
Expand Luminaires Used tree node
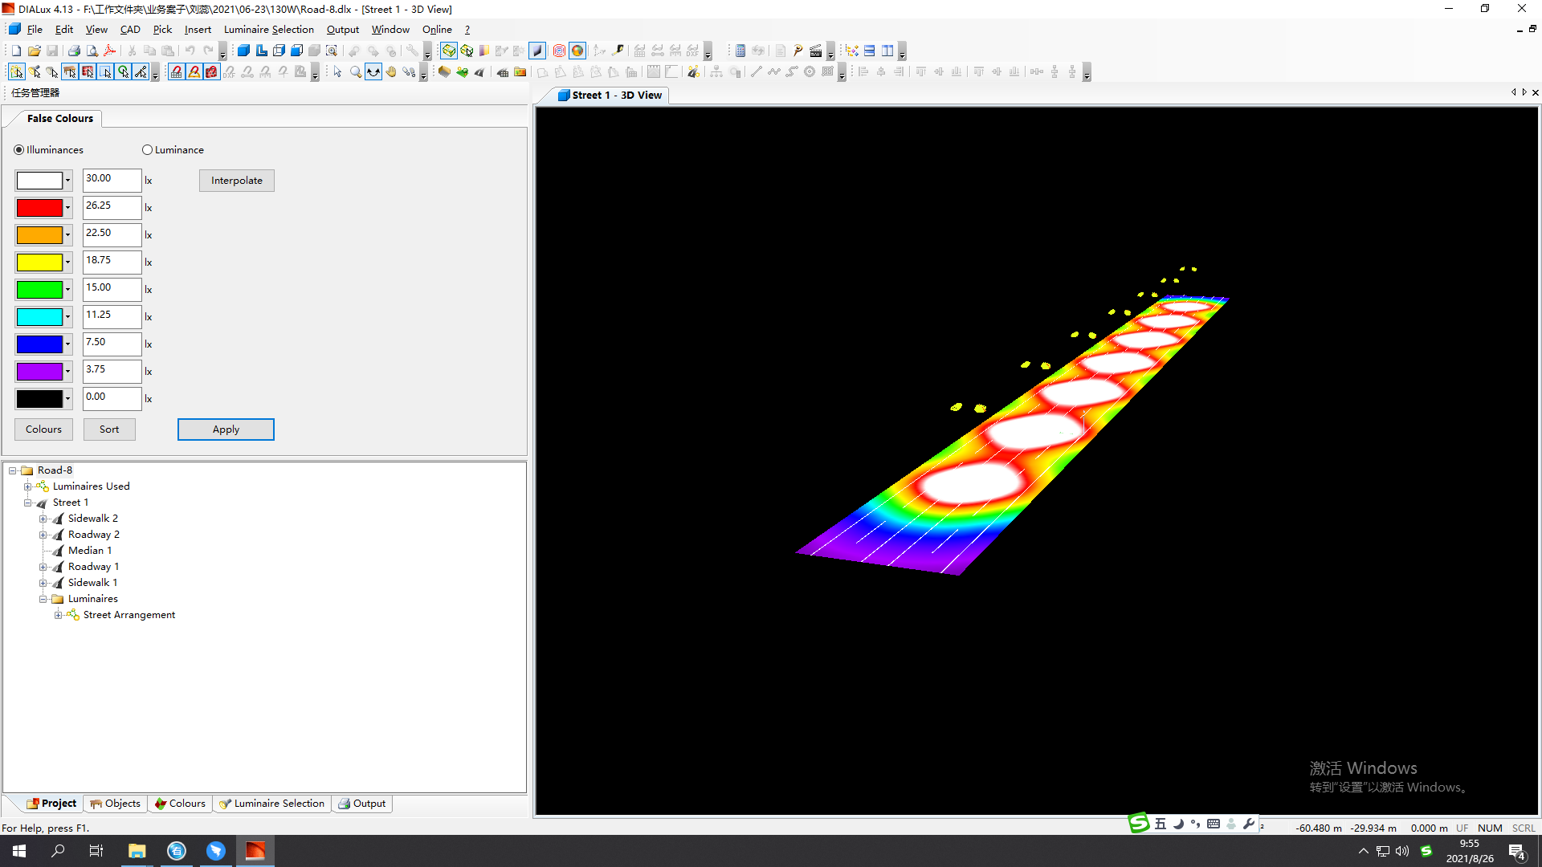pos(27,486)
